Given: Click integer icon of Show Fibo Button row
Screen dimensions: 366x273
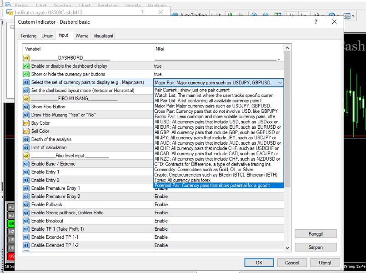Looking at the screenshot, I should [x=26, y=107].
